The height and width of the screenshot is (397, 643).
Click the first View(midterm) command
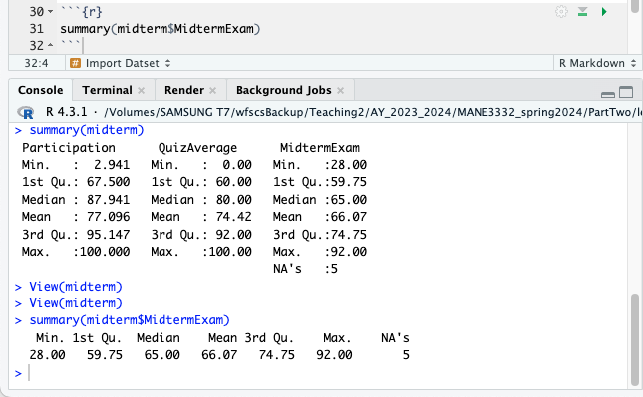68,287
